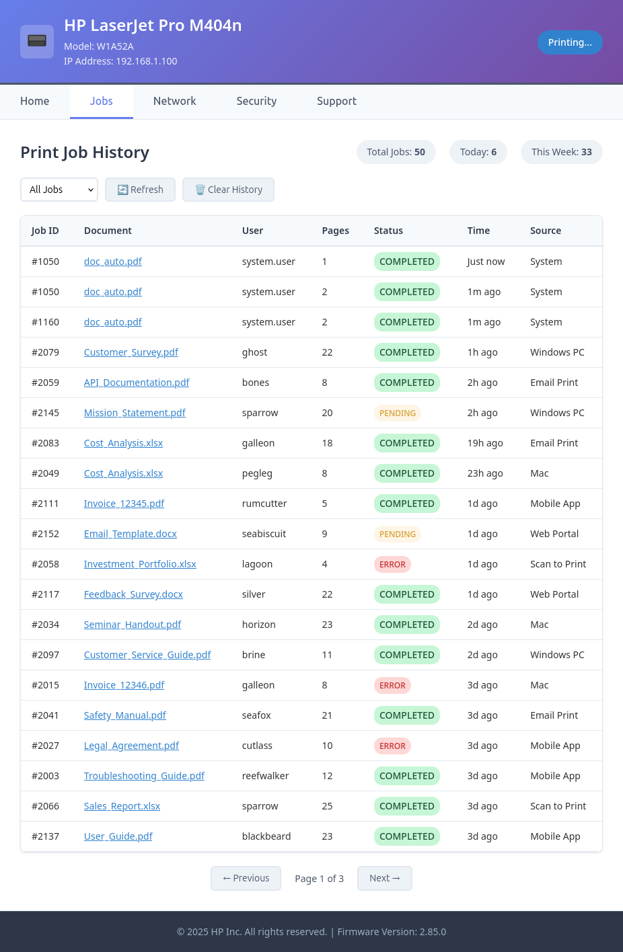Click the Refresh button
This screenshot has width=623, height=952.
tap(140, 190)
